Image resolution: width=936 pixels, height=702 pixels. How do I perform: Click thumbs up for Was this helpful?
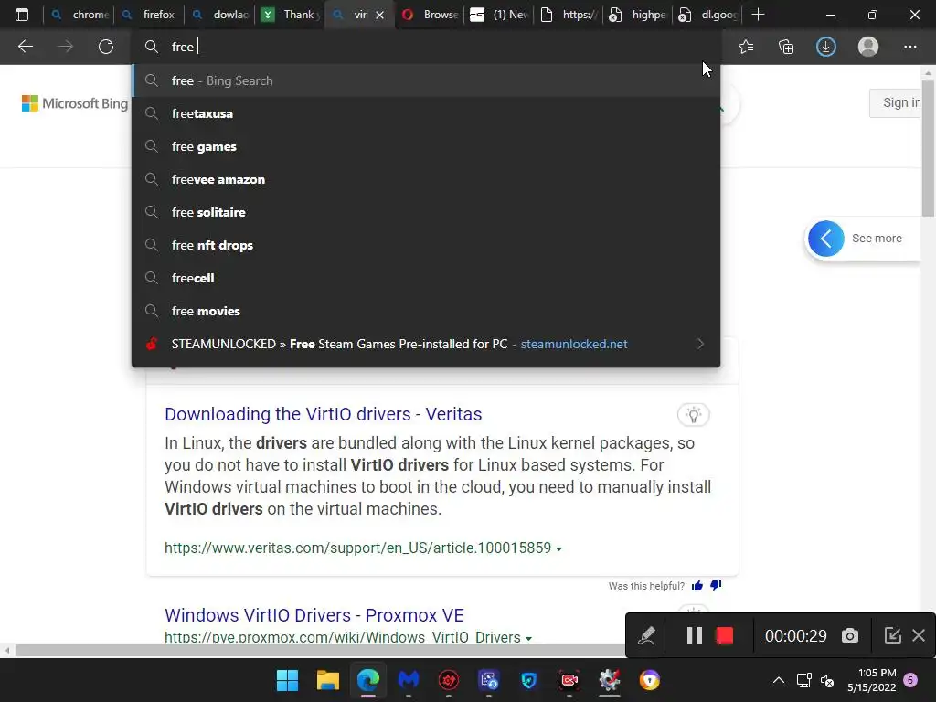click(x=697, y=586)
